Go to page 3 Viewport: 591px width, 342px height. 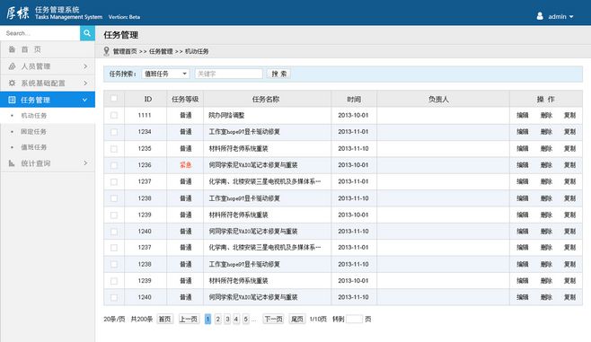click(x=227, y=319)
